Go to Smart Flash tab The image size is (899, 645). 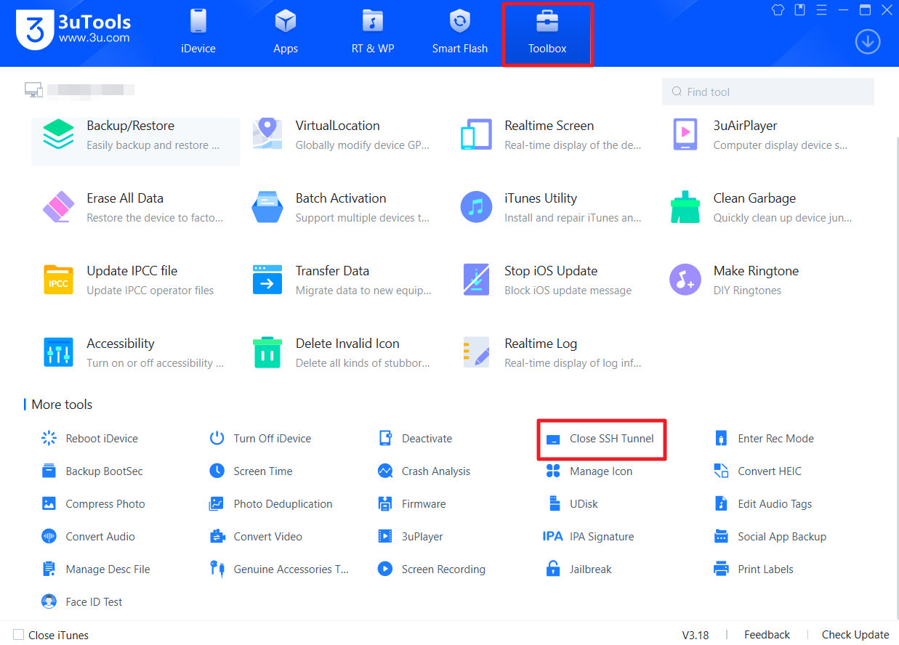coord(460,33)
